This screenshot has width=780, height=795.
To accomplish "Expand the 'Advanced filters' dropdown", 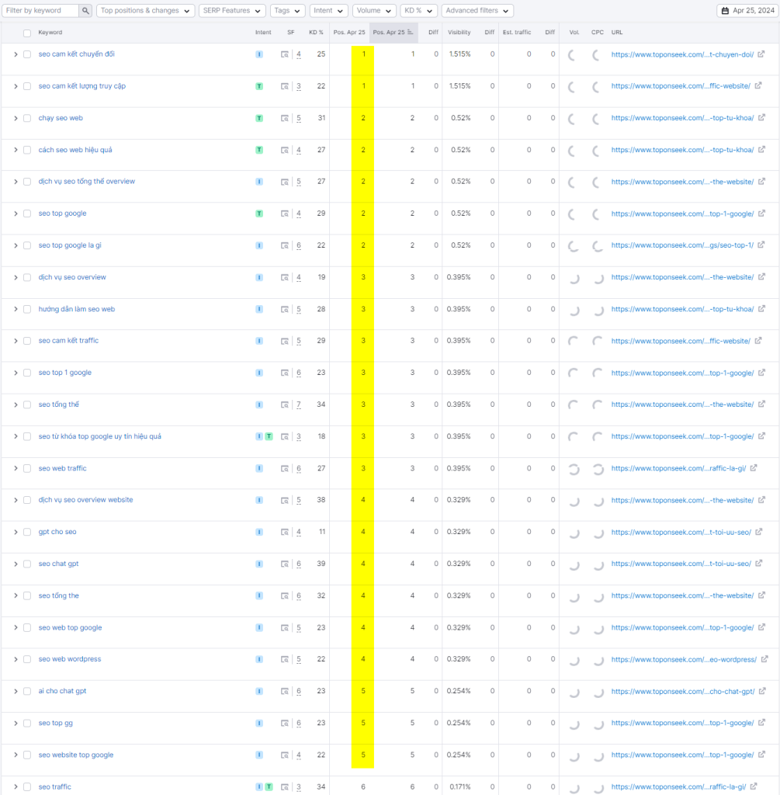I will (x=477, y=11).
